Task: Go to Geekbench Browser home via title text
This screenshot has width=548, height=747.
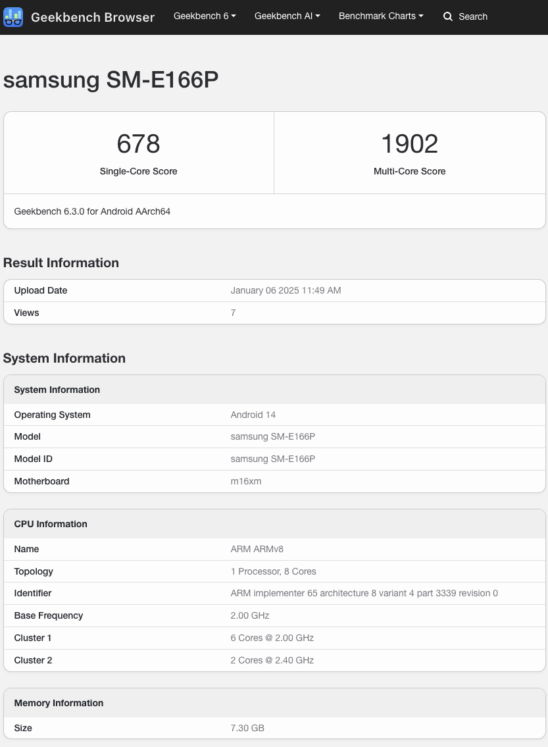Action: [x=93, y=17]
